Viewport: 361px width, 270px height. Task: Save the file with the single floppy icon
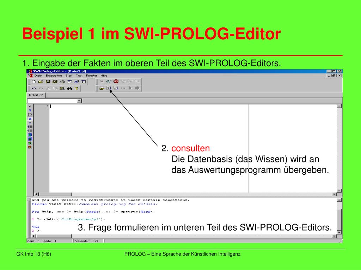(x=48, y=82)
